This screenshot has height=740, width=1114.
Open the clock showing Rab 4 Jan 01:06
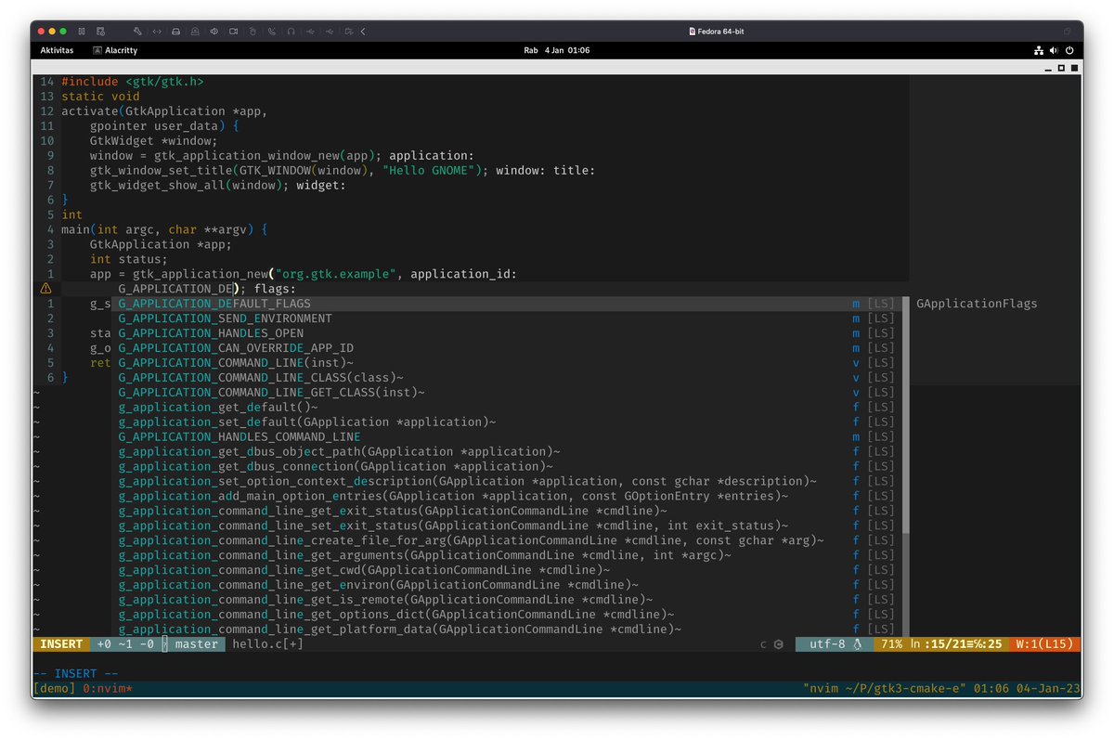(x=556, y=50)
